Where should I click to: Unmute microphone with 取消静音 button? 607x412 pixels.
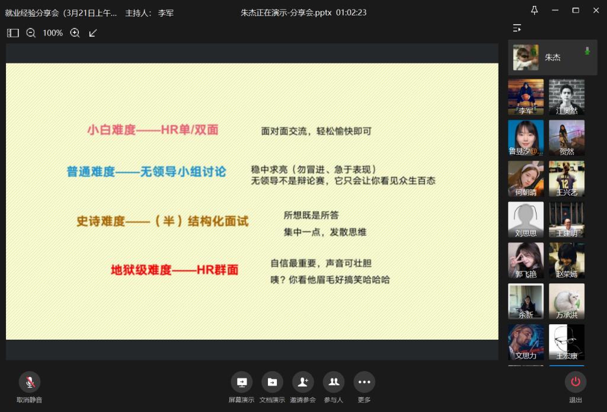click(x=29, y=382)
